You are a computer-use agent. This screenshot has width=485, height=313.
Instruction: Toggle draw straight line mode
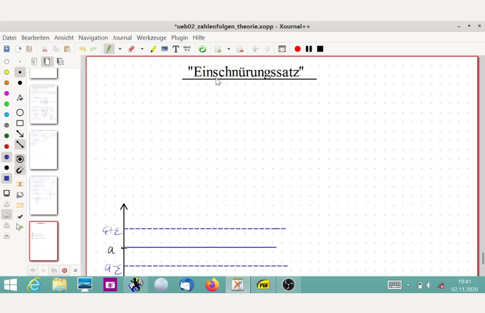point(20,144)
